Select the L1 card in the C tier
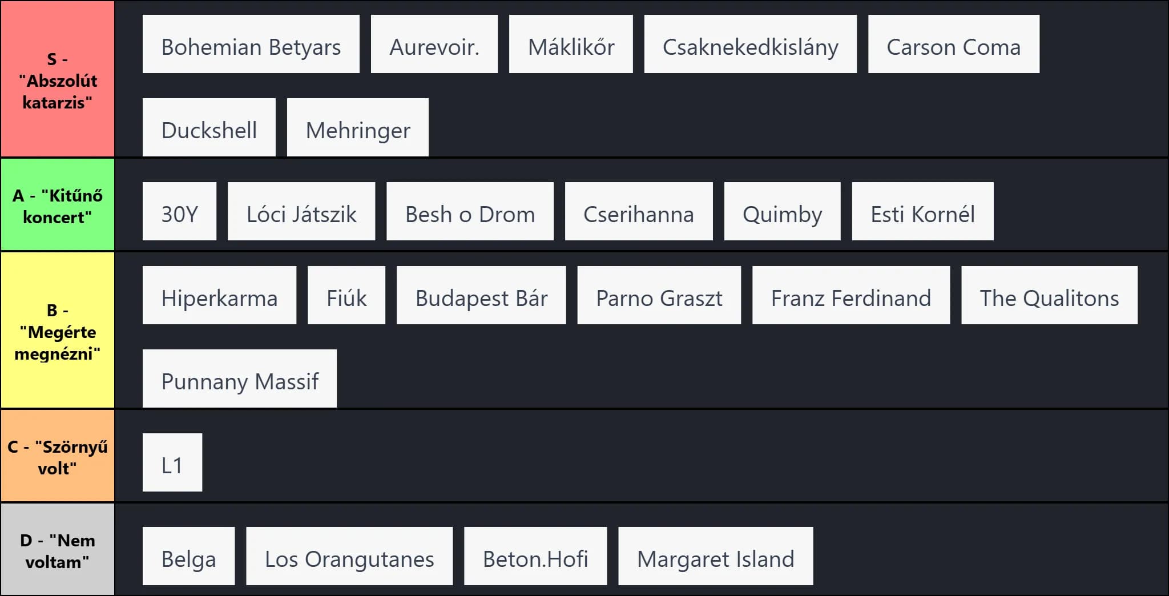 pos(172,463)
